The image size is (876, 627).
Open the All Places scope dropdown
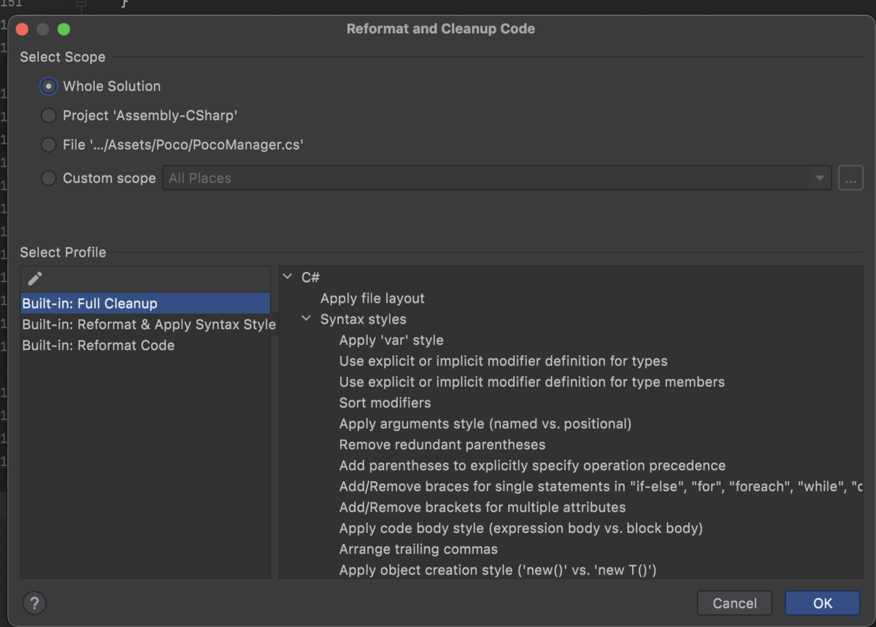(496, 178)
